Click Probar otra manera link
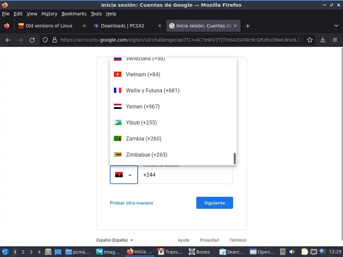 pyautogui.click(x=131, y=203)
